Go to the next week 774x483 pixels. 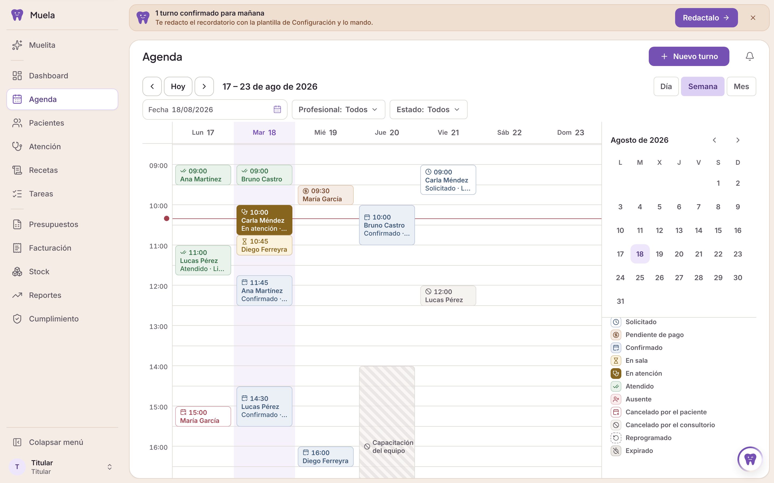click(x=204, y=87)
